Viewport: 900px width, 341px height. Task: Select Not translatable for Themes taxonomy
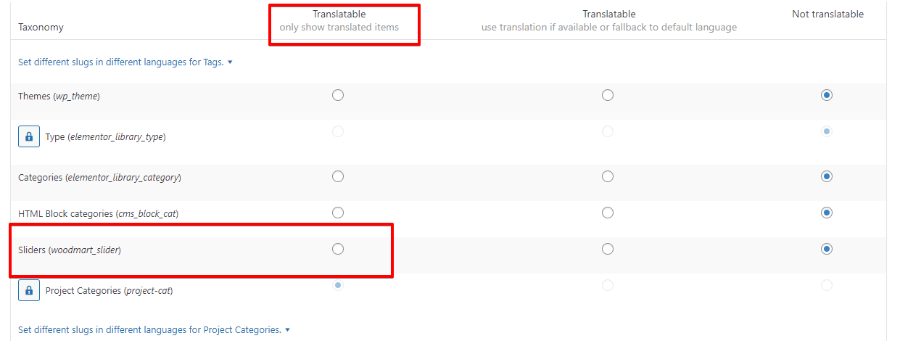tap(826, 95)
